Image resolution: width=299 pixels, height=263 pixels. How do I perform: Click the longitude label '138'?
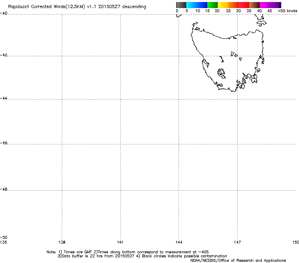62,242
